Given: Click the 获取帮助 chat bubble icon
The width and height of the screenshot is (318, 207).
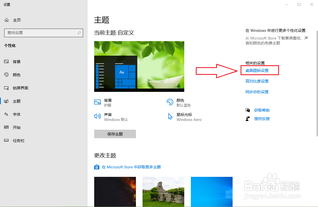Looking at the screenshot, I should click(x=248, y=110).
